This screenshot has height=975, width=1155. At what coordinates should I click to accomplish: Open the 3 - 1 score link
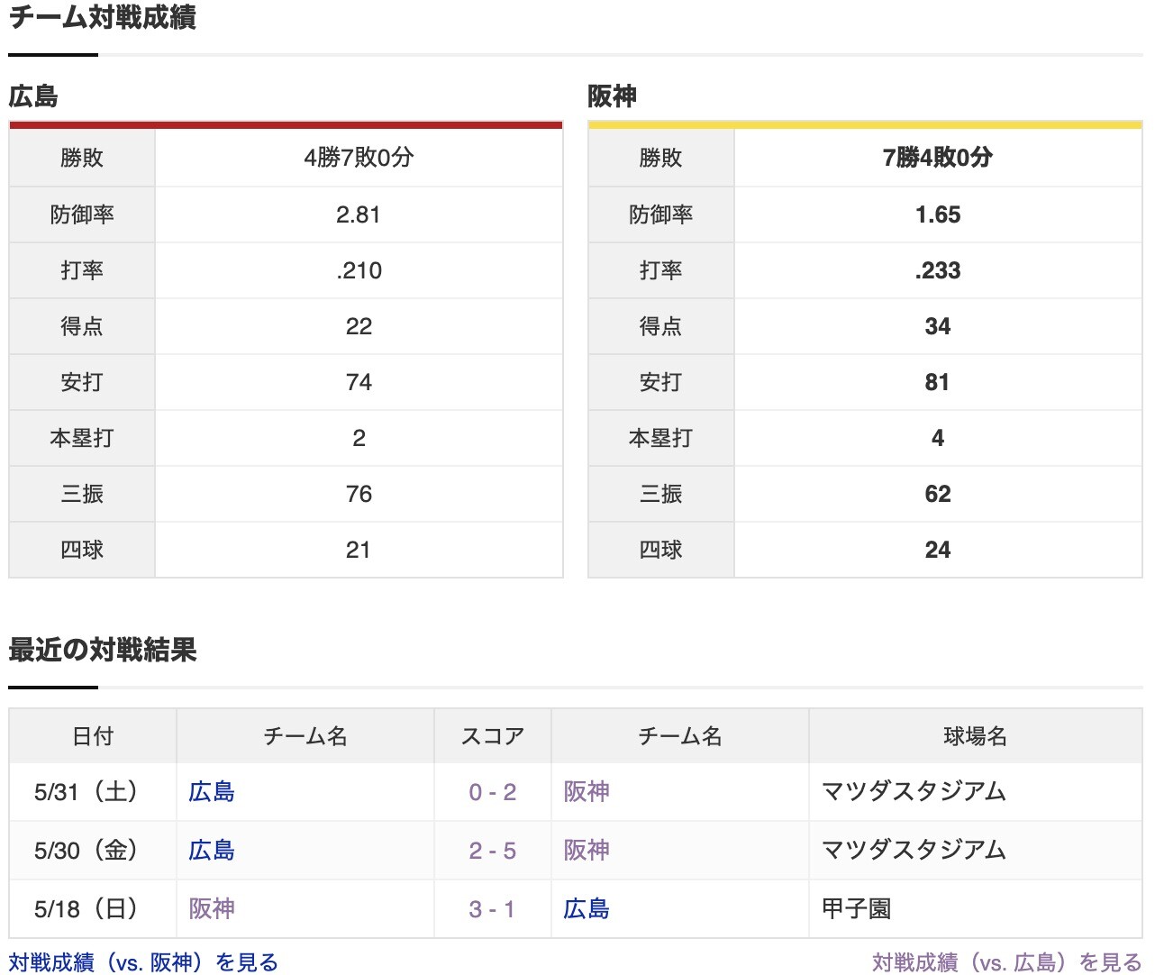tap(492, 909)
